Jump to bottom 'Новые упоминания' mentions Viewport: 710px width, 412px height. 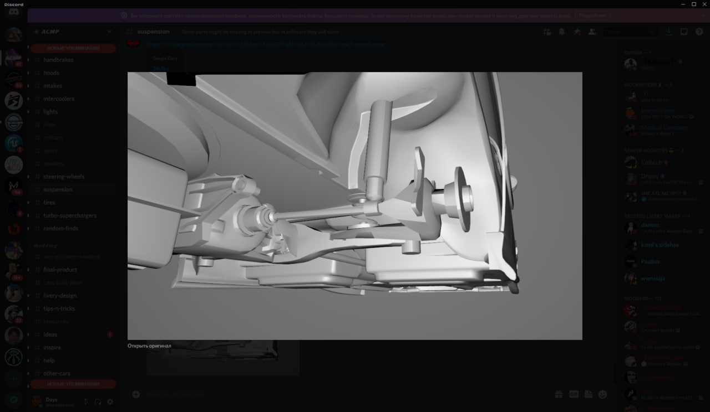coord(73,384)
